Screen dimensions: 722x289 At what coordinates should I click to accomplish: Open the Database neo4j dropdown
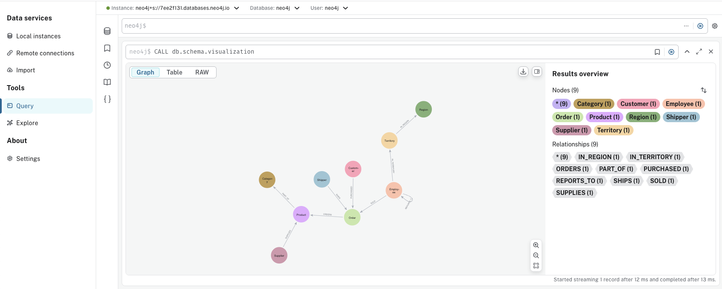tap(297, 8)
